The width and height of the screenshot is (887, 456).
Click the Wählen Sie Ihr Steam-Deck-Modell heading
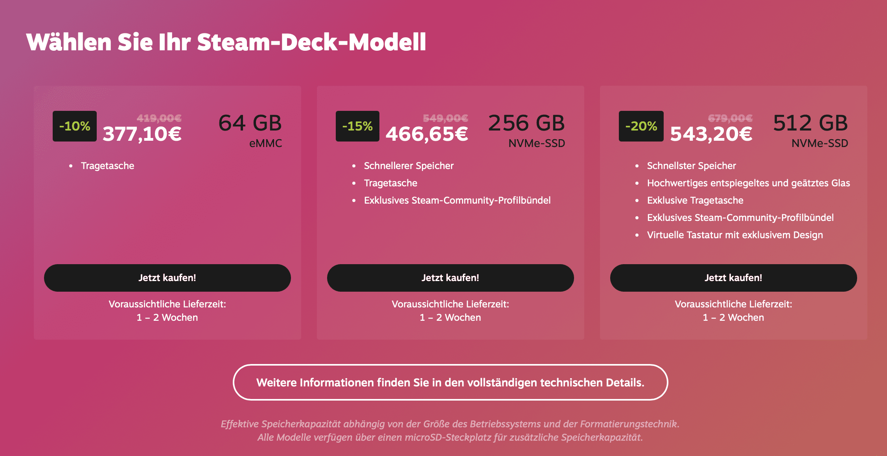226,42
